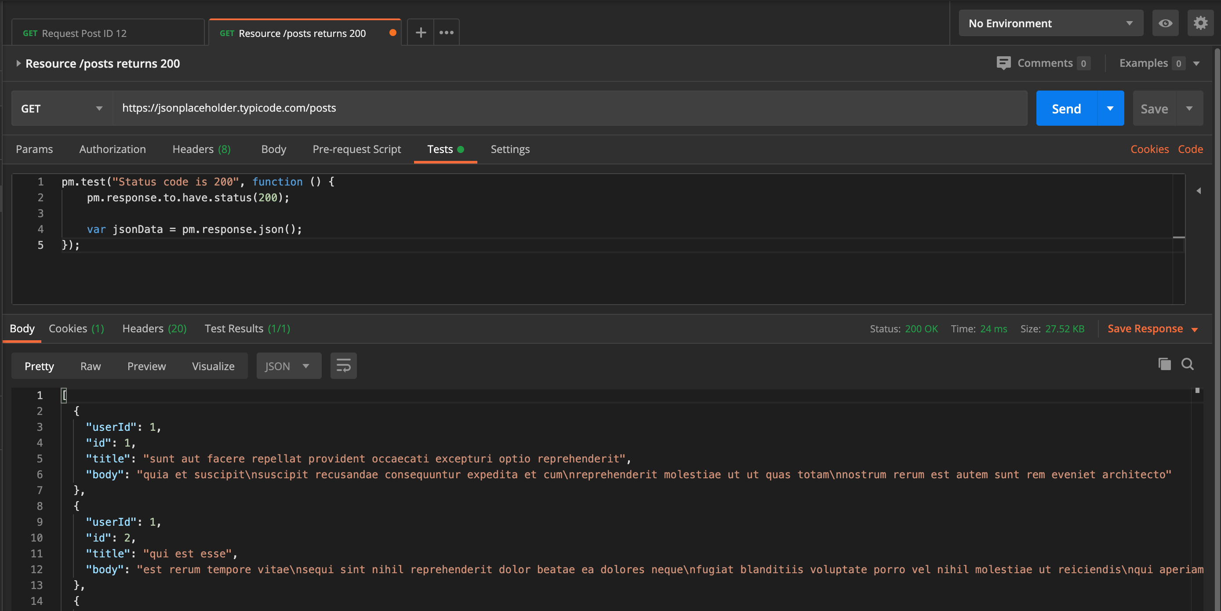Viewport: 1221px width, 611px height.
Task: Copy the response body with the copy icon
Action: pyautogui.click(x=1165, y=364)
